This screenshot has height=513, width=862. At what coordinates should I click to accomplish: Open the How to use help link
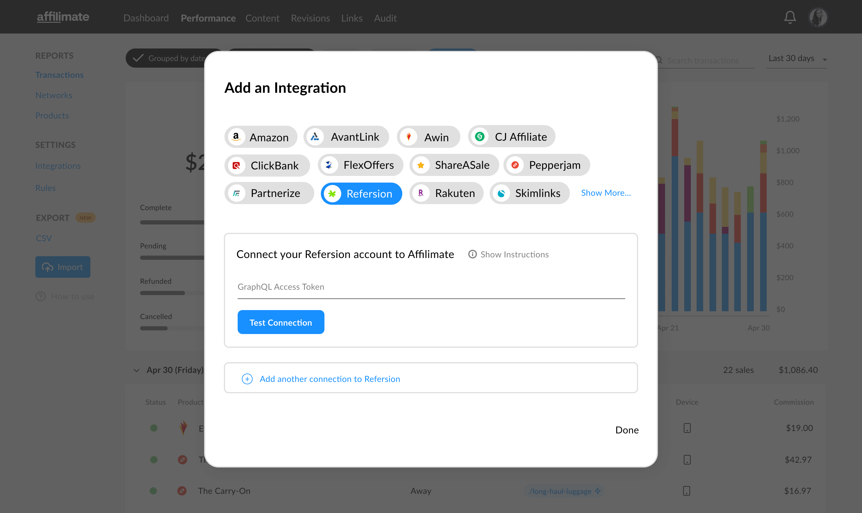[65, 296]
